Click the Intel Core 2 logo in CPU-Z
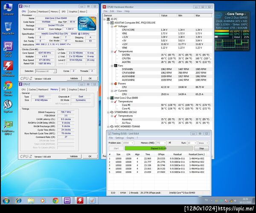 point(87,23)
